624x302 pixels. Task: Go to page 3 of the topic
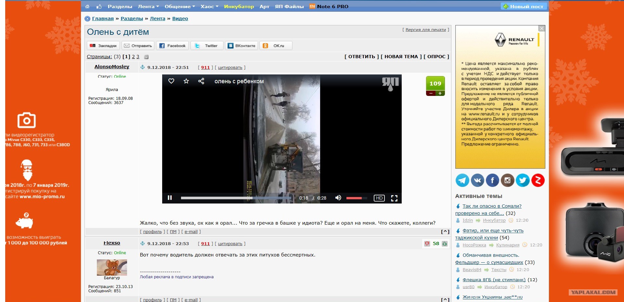coord(138,57)
